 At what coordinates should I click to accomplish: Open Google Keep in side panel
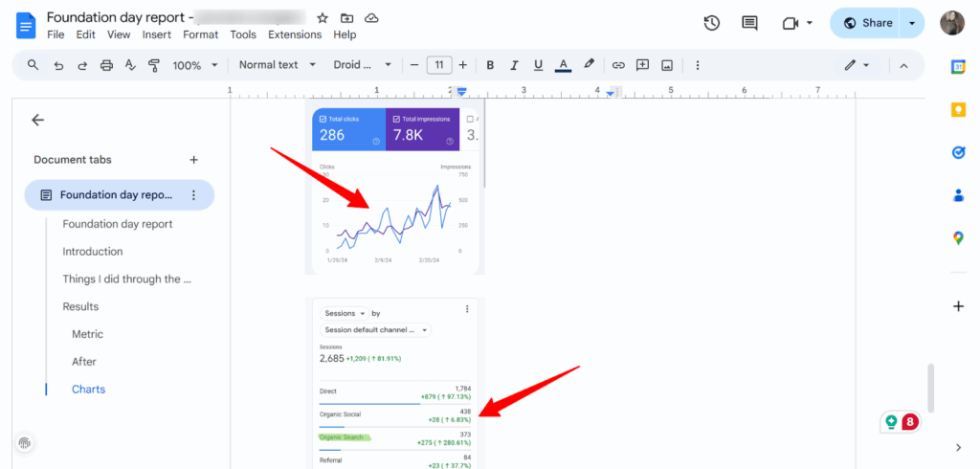[958, 109]
